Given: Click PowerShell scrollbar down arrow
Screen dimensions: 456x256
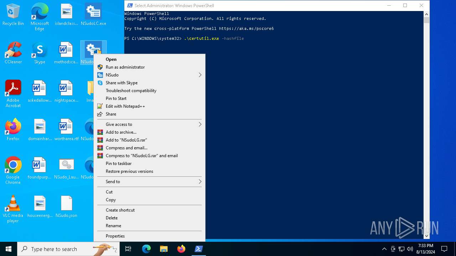Looking at the screenshot, I should pos(426,235).
